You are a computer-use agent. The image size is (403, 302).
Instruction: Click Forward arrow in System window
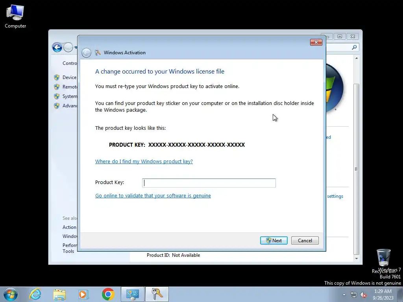point(68,47)
